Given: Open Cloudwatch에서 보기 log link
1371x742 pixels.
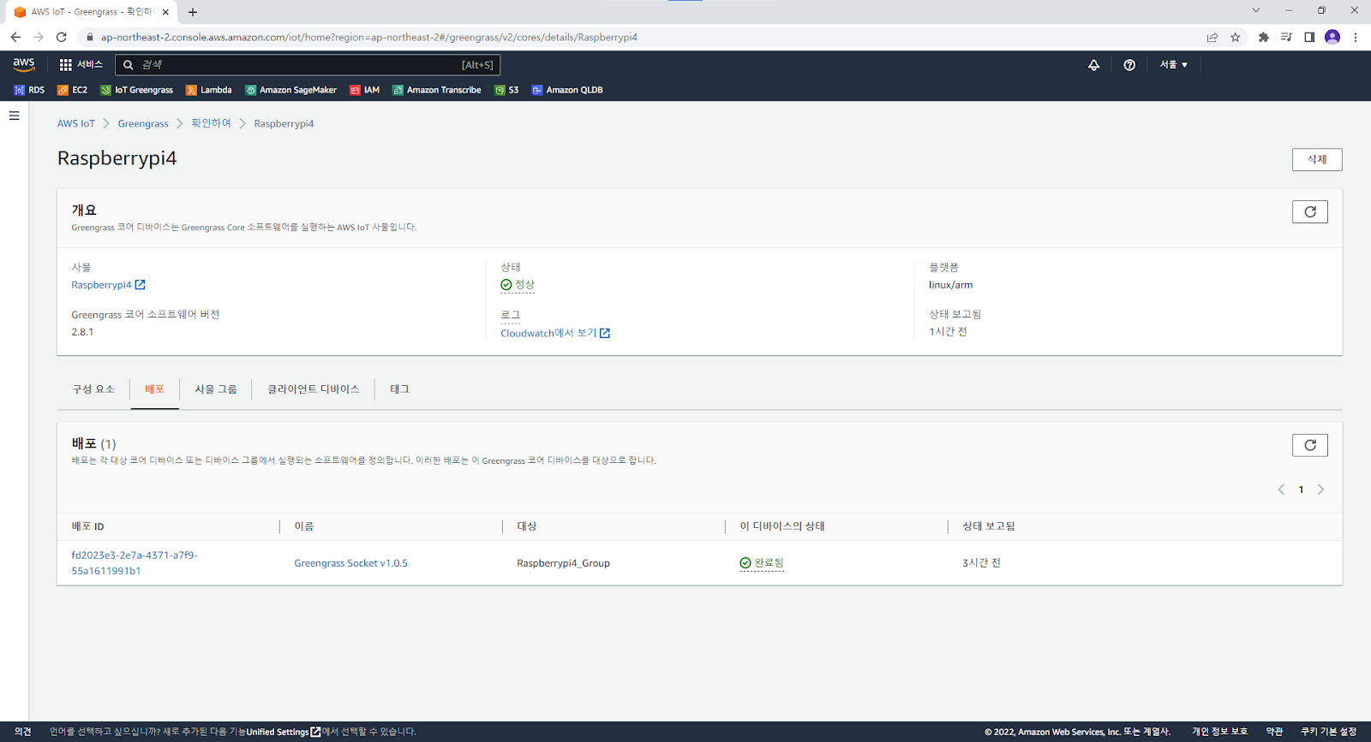Looking at the screenshot, I should pyautogui.click(x=555, y=333).
